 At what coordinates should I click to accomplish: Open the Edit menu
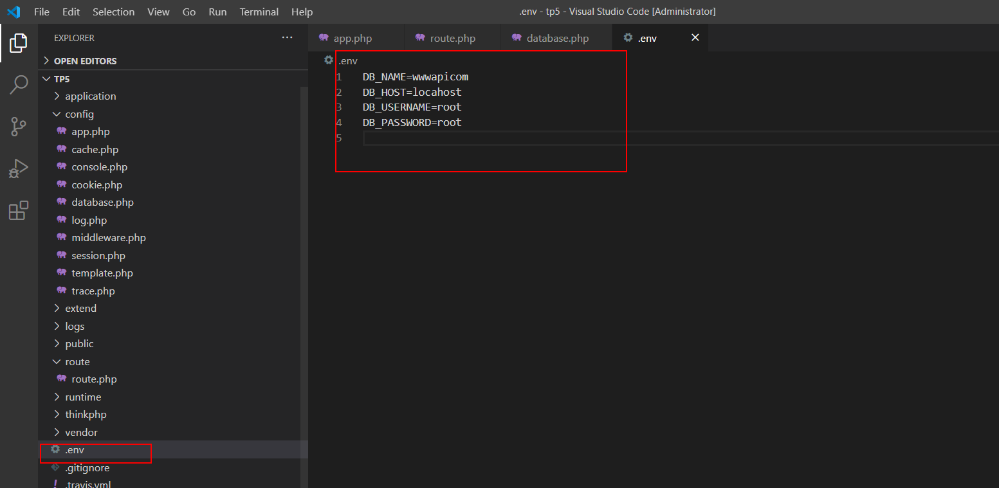(x=71, y=12)
